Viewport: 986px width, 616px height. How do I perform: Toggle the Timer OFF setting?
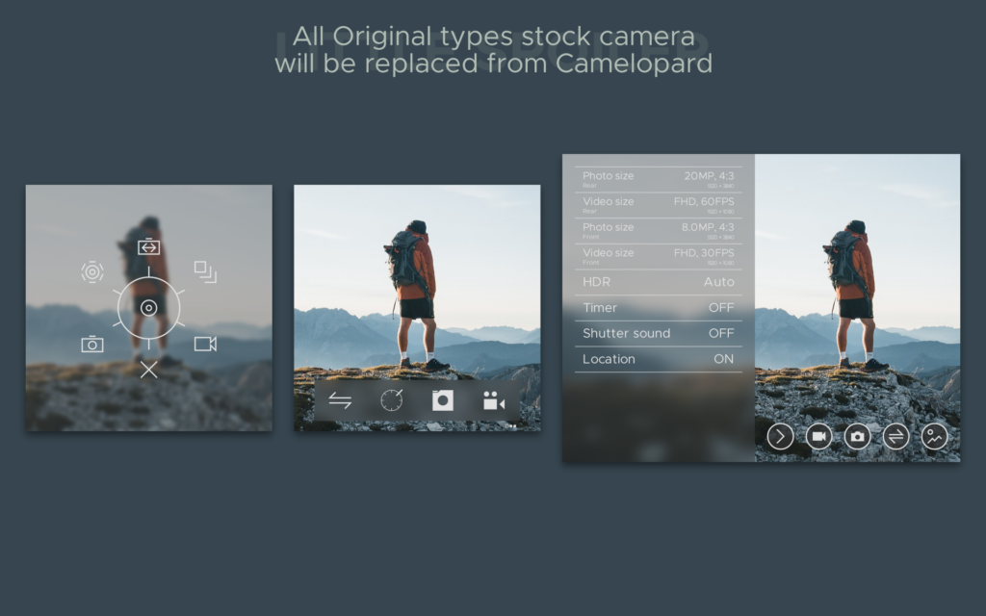click(x=659, y=308)
